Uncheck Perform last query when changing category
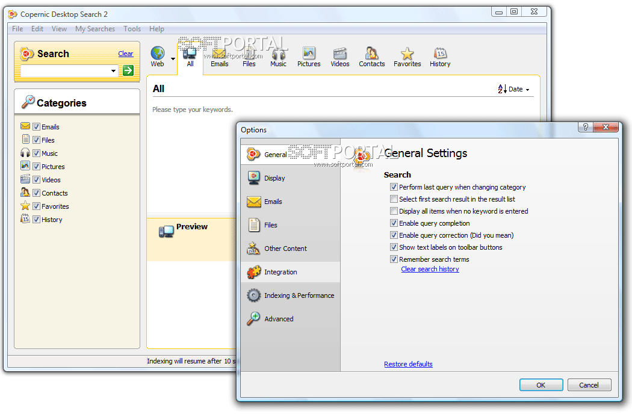This screenshot has width=632, height=414. 394,187
